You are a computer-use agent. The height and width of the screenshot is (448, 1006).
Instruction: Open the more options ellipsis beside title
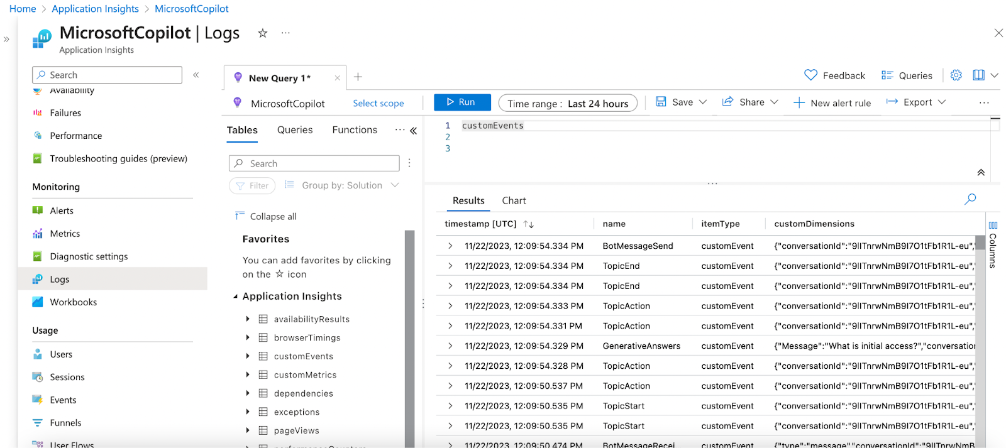(x=285, y=33)
